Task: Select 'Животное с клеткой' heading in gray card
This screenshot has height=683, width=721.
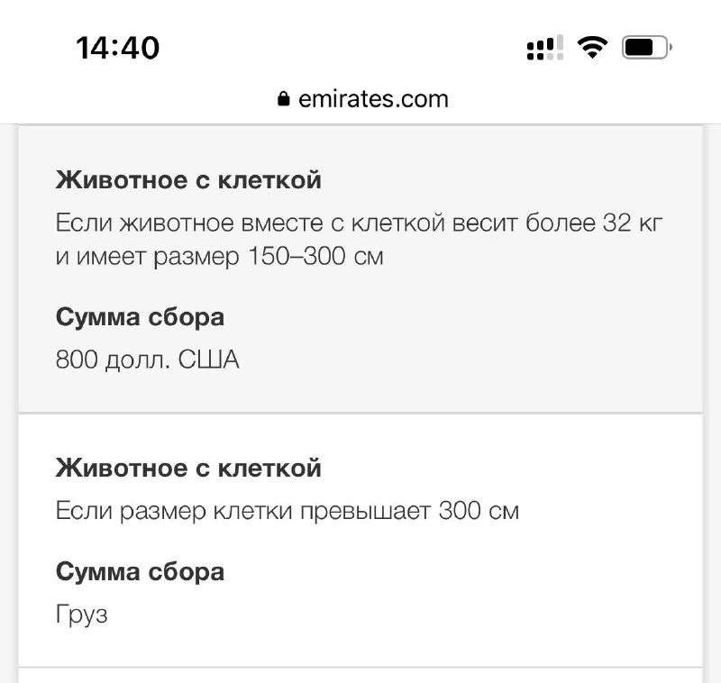Action: point(188,179)
